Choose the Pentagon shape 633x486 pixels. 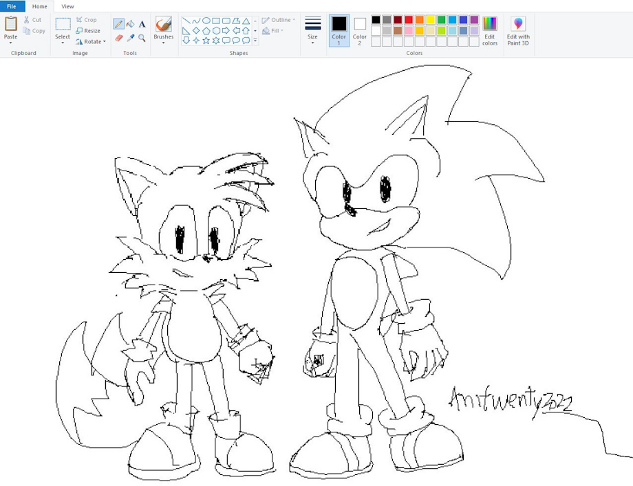coord(206,31)
